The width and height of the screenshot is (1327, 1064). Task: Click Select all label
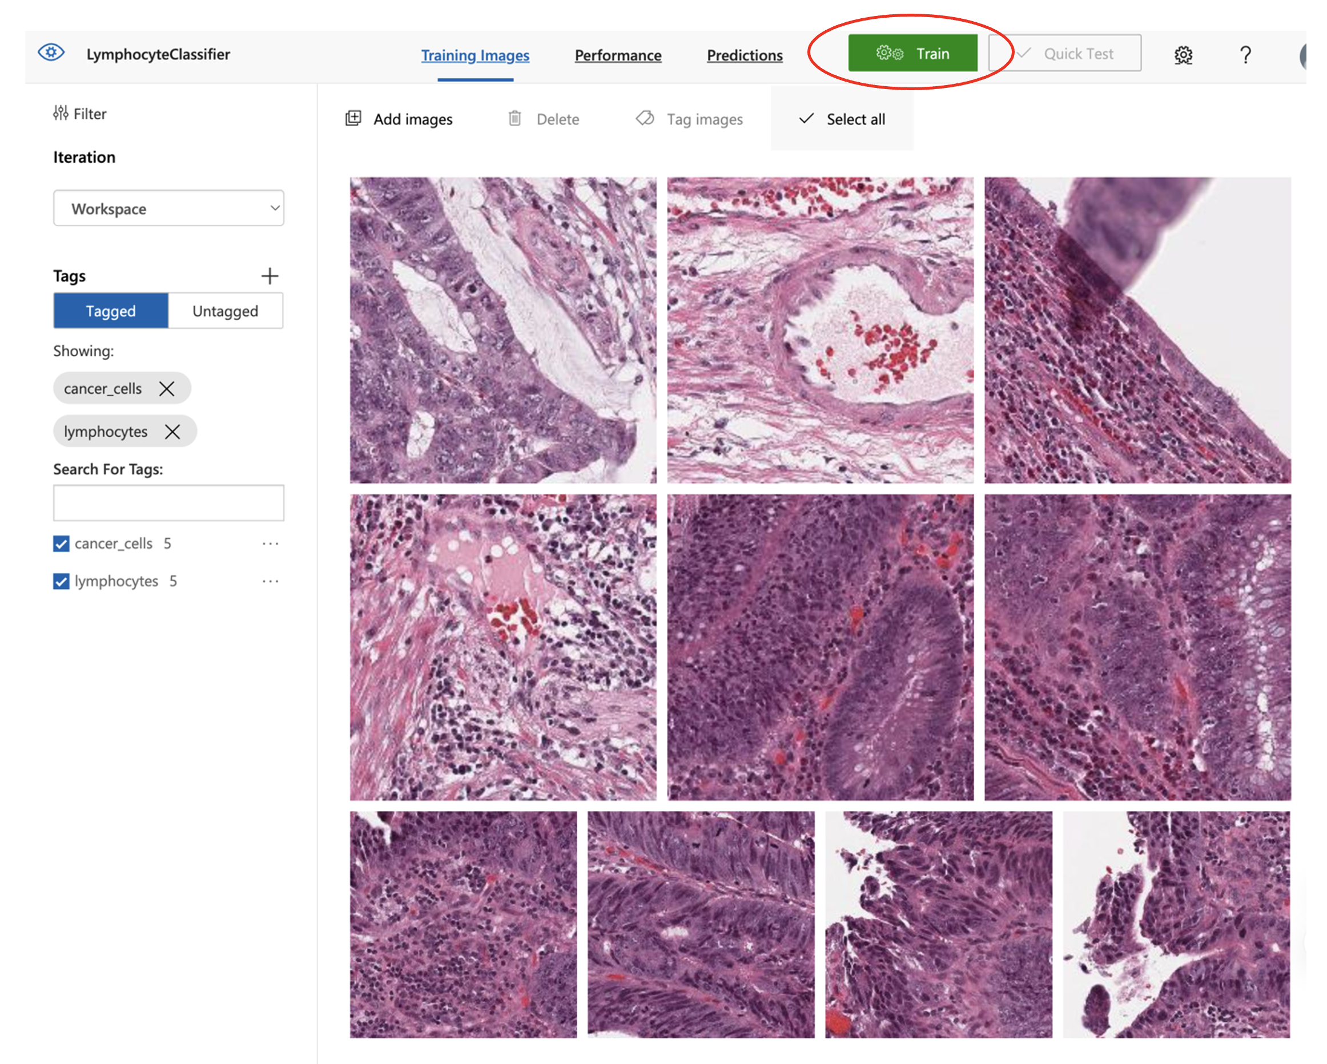click(855, 119)
